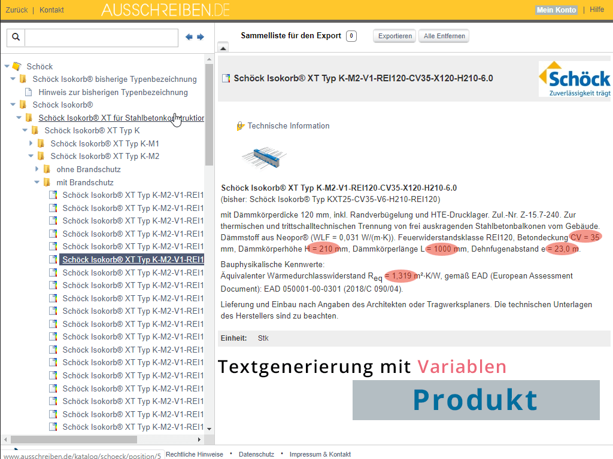Click the product title K-M2-V1-REI120-CV35-X120-H210-6.0
This screenshot has width=613, height=459.
point(363,78)
